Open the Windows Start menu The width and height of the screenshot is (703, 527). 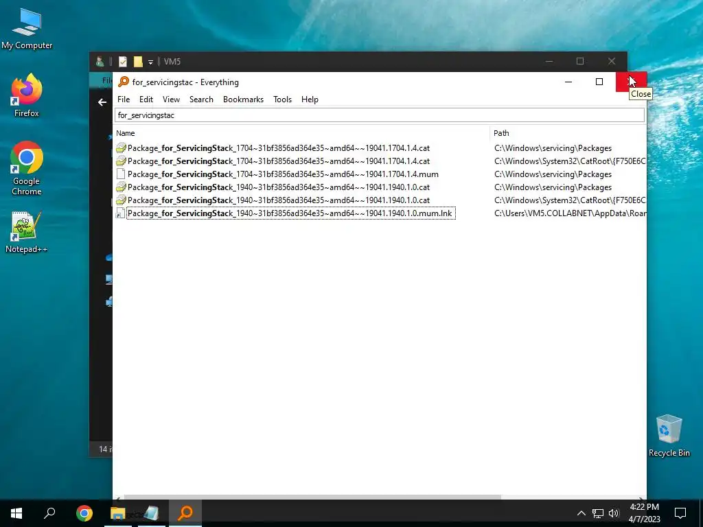tap(16, 513)
